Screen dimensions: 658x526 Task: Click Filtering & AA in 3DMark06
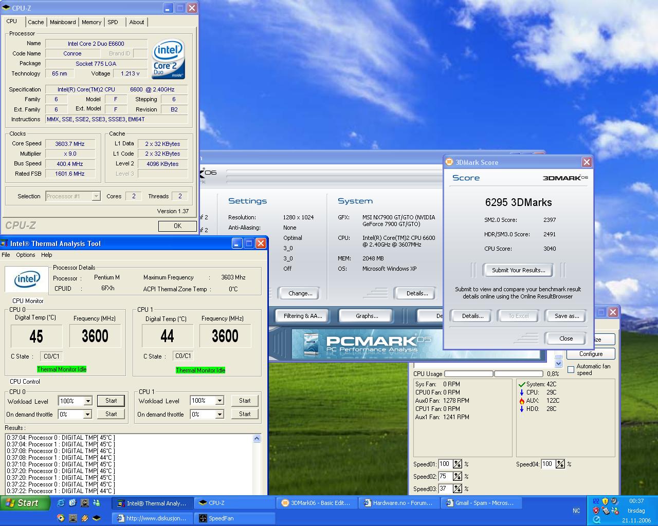pos(302,316)
